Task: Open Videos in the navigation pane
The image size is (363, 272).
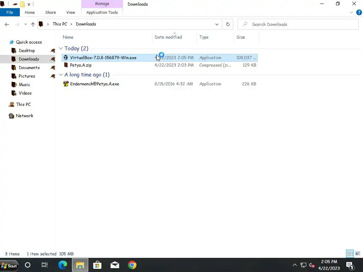Action: [25, 93]
